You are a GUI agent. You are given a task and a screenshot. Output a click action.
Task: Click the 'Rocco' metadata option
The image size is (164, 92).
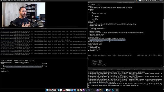pos(96,20)
